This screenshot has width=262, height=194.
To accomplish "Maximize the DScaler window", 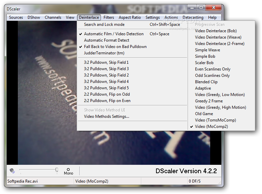I will click(201, 7).
